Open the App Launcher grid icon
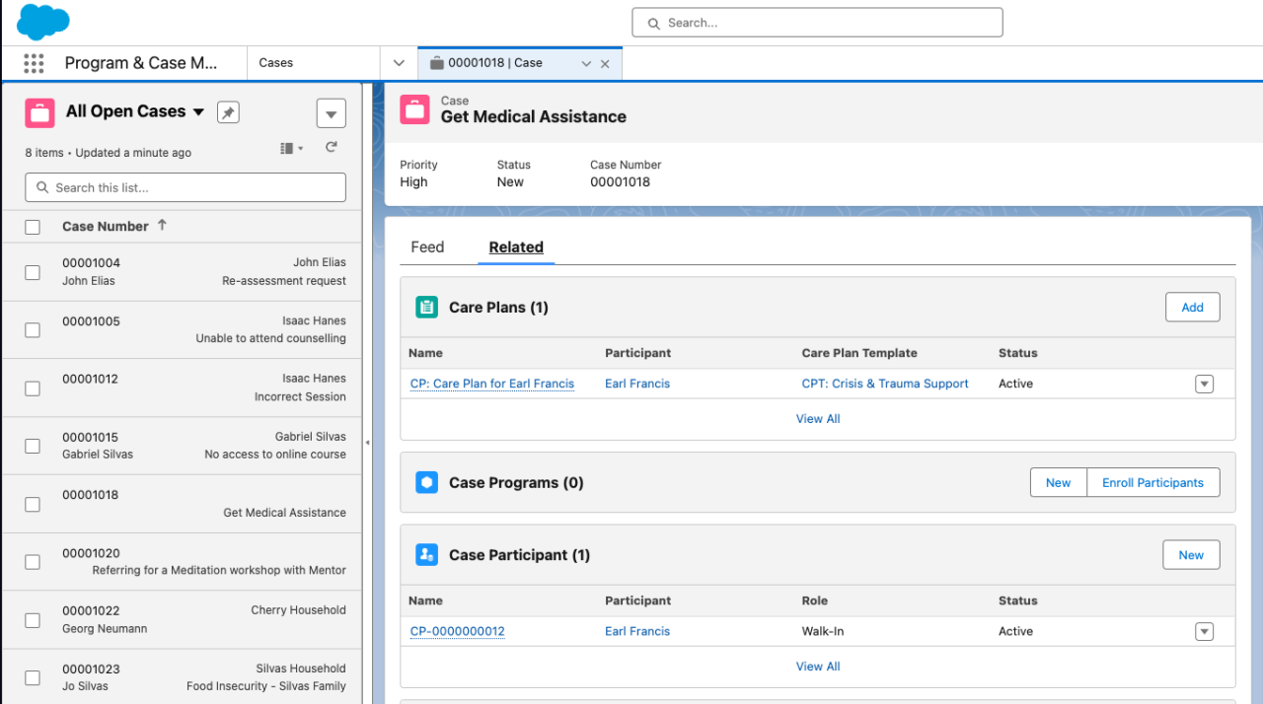 (x=34, y=63)
